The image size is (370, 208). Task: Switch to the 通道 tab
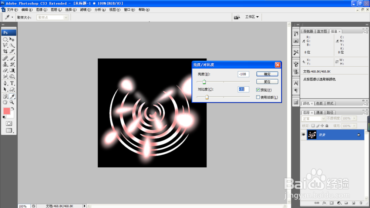pyautogui.click(x=319, y=113)
